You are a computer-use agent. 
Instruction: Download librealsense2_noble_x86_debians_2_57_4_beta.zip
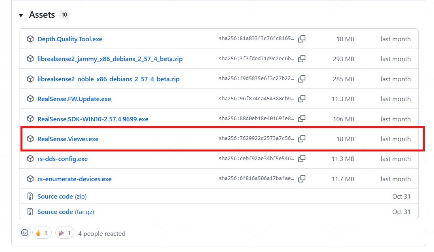[108, 79]
